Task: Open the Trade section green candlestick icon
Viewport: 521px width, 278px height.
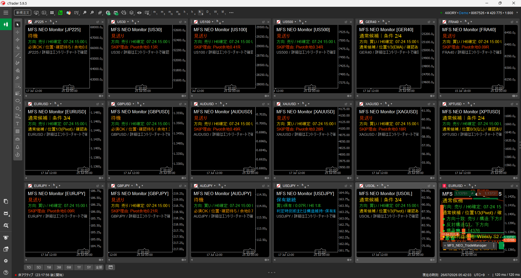Action: (6, 24)
